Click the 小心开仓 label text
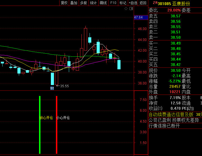The image size is (202, 156). [x=63, y=118]
